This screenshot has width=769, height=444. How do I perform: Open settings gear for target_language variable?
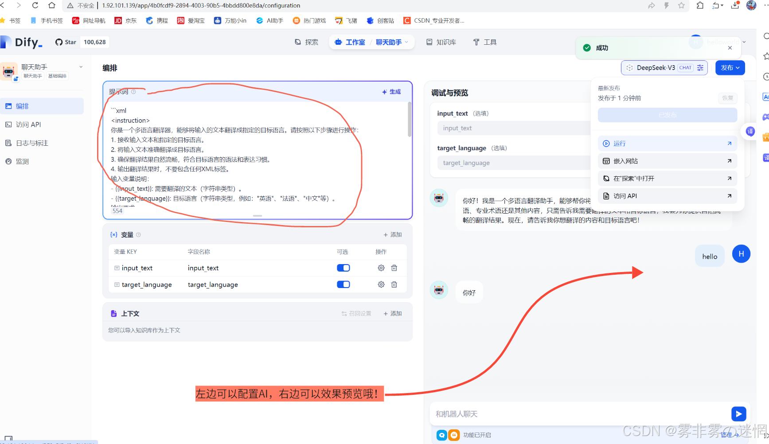(x=381, y=284)
